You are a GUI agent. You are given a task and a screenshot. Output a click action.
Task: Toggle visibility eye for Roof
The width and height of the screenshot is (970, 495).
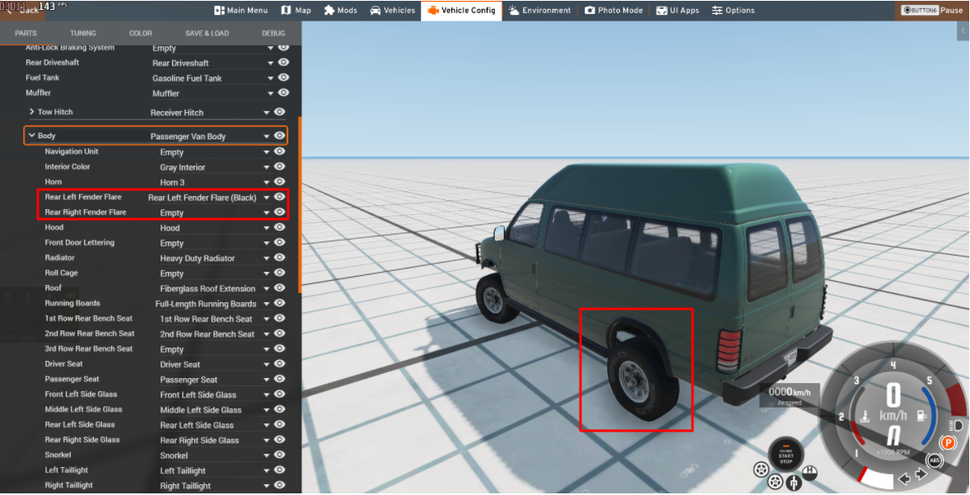tap(280, 287)
